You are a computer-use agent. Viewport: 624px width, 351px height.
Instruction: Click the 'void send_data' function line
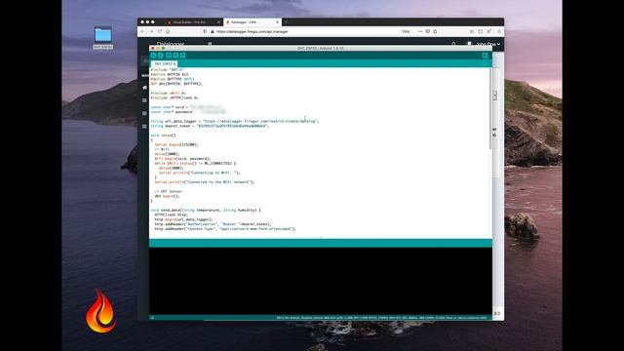click(206, 211)
